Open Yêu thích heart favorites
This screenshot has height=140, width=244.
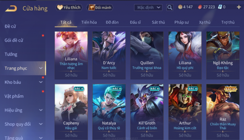pyautogui.click(x=69, y=7)
